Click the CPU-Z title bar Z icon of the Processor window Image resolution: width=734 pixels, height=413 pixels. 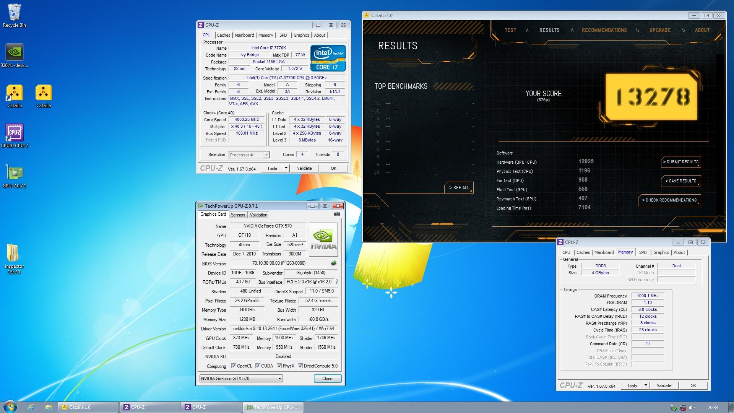pos(201,25)
